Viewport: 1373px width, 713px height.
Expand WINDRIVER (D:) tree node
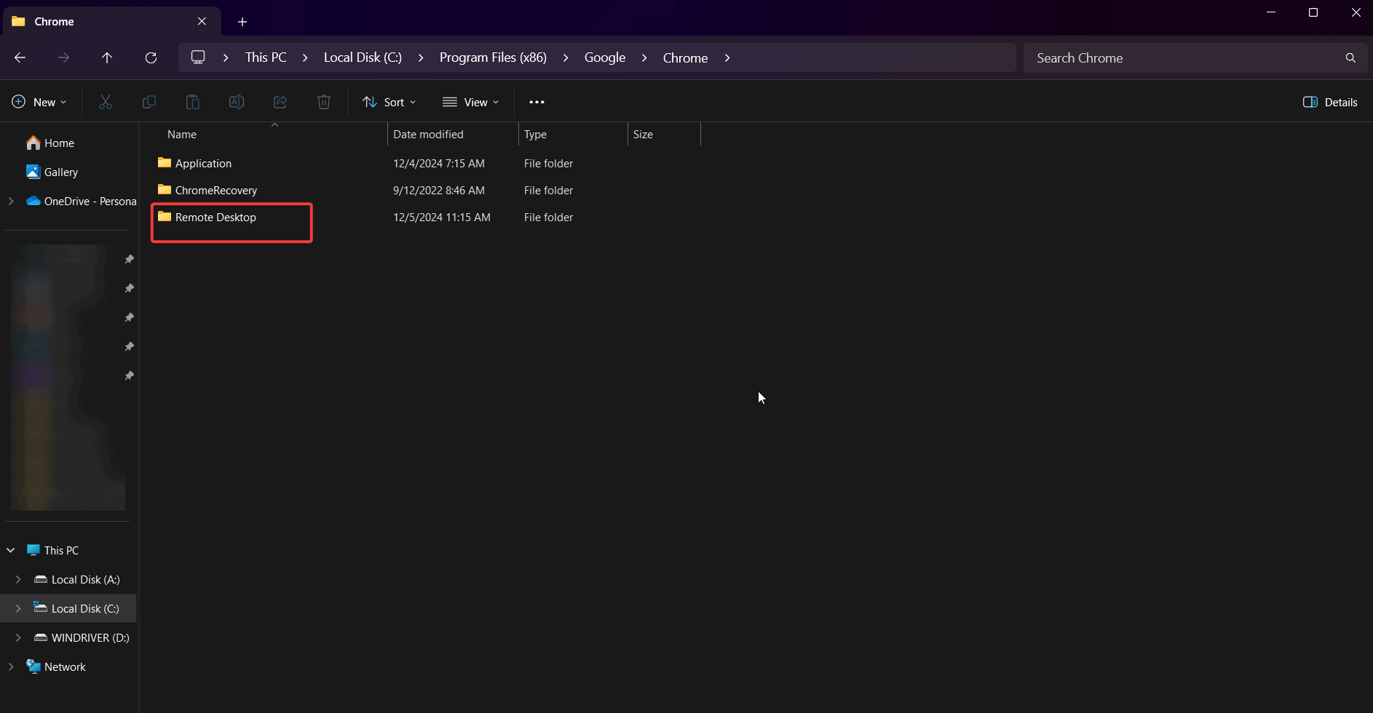tap(18, 637)
